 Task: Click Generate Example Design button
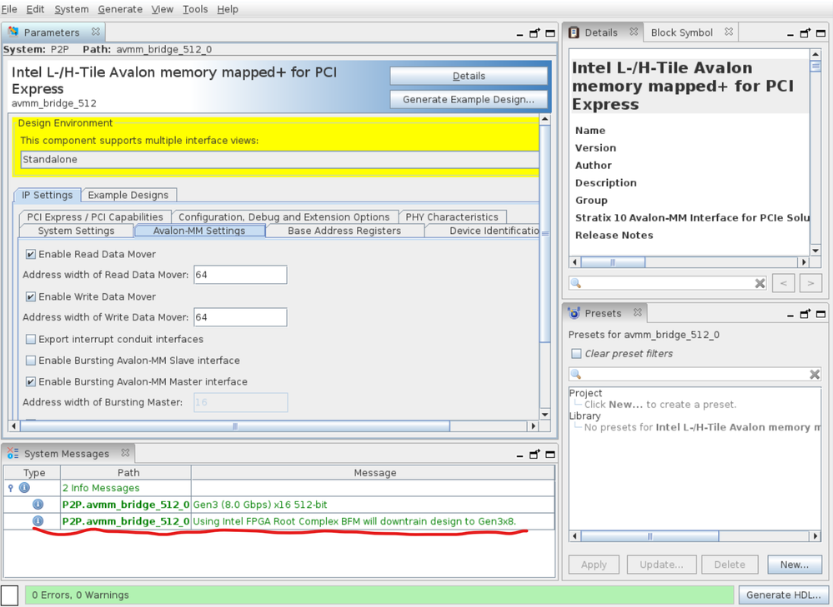click(x=469, y=99)
